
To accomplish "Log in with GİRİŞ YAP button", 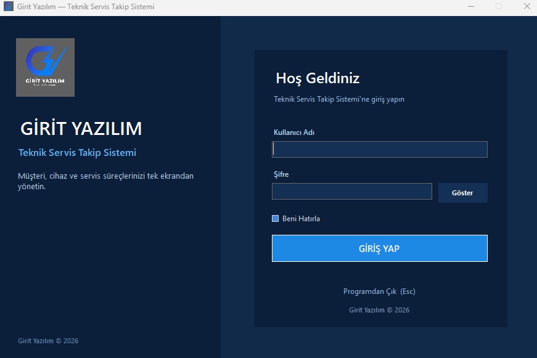I will coord(379,248).
